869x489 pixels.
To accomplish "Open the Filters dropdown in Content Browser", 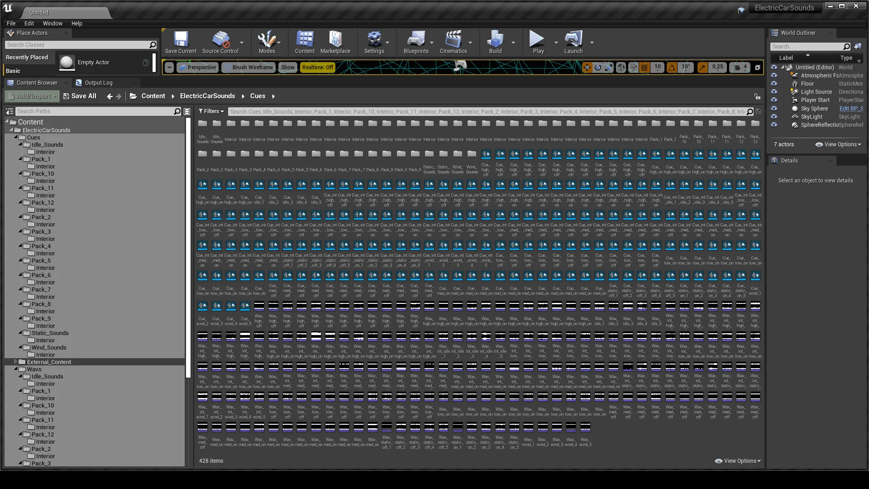I will tap(211, 111).
